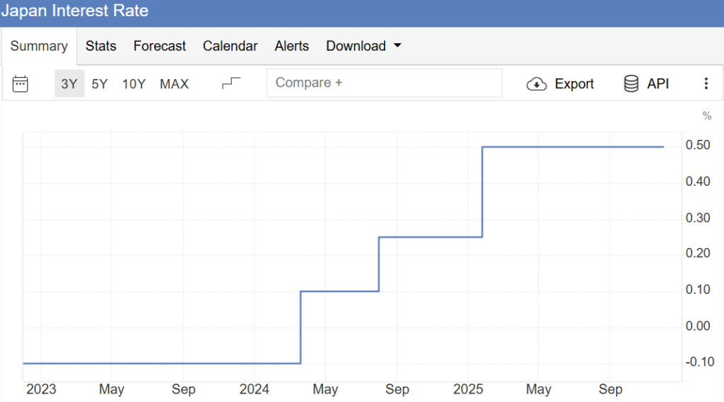Click the Download dropdown arrow
Image resolution: width=724 pixels, height=402 pixels.
coord(397,46)
